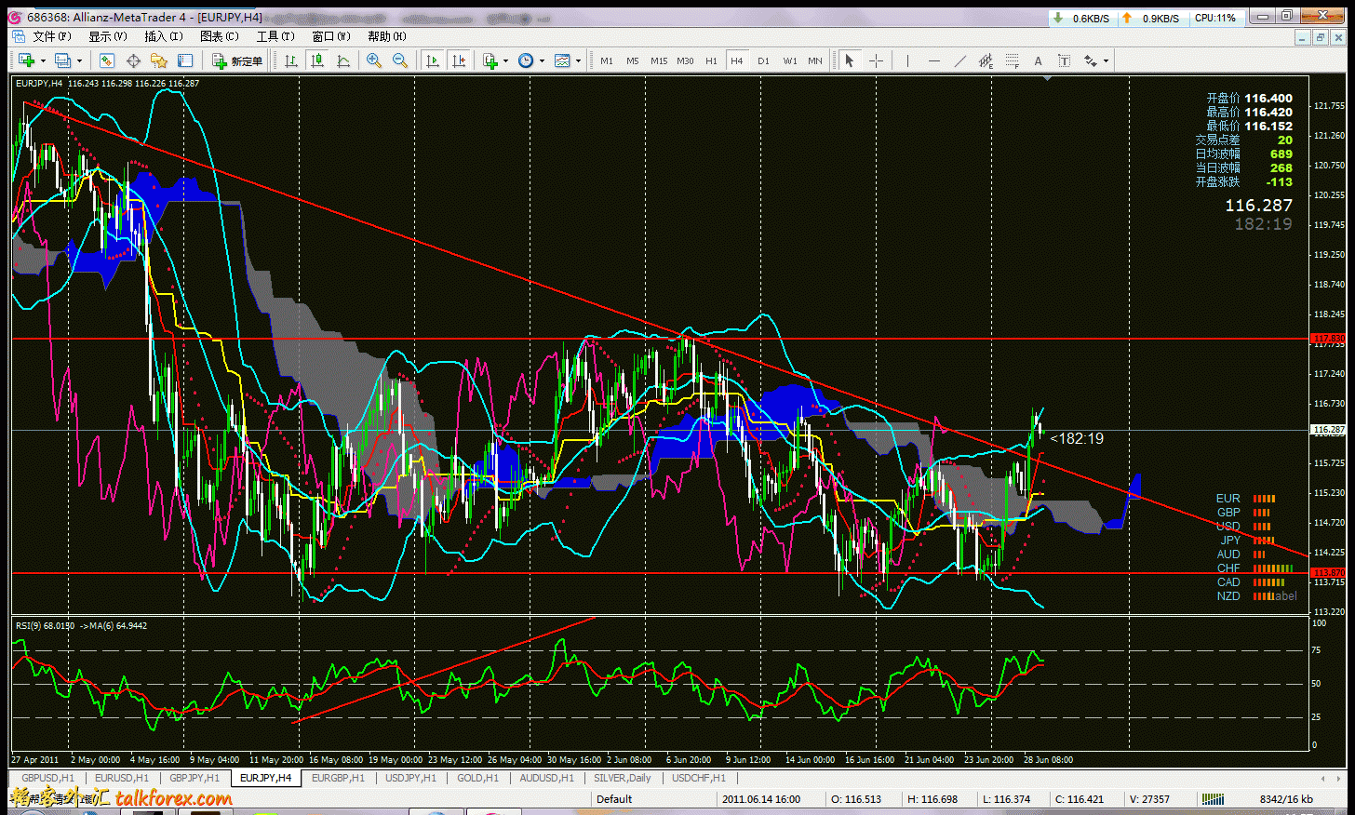Open the 工具(T) menu
The image size is (1355, 815).
(x=275, y=36)
